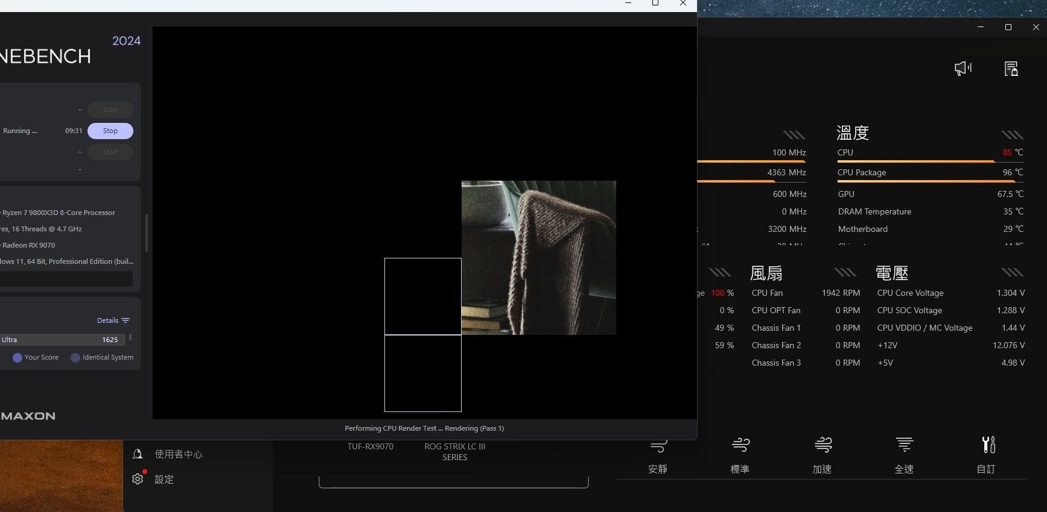
Task: Click the GPU temperature row
Action: click(931, 194)
